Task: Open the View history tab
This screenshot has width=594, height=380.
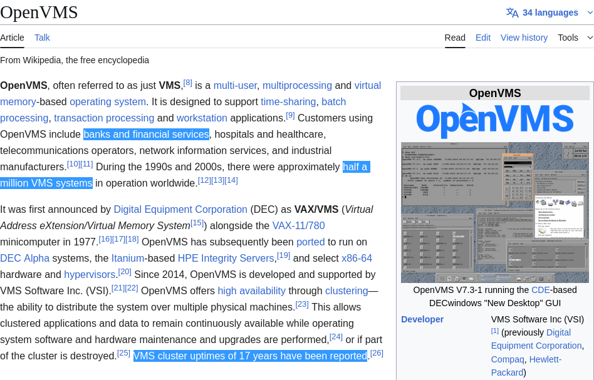Action: coord(524,38)
